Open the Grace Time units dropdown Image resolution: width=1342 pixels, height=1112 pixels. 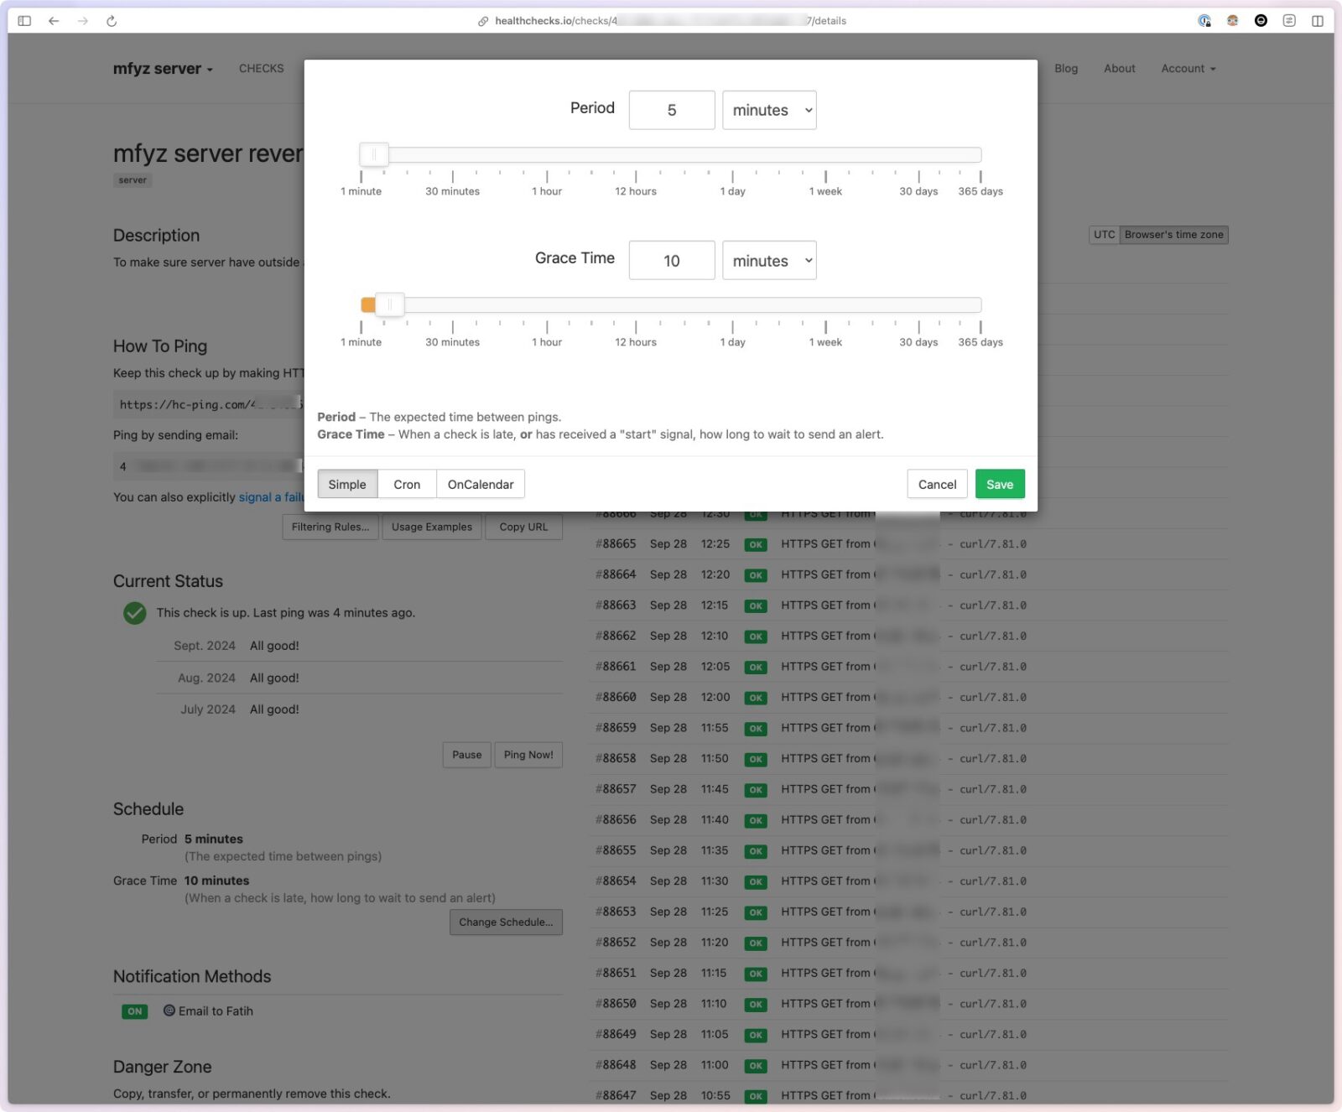click(769, 261)
